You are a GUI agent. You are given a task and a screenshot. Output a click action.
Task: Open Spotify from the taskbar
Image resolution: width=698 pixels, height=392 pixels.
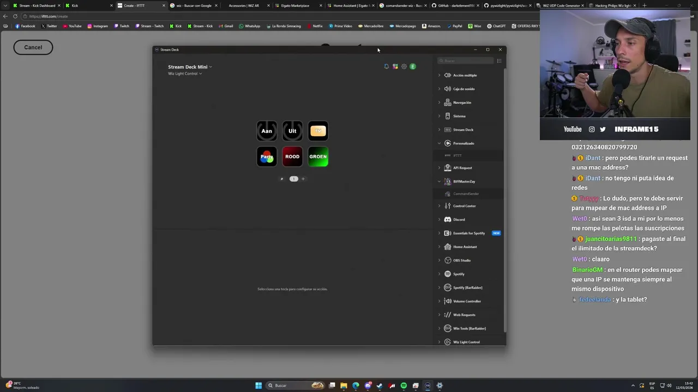point(404,385)
